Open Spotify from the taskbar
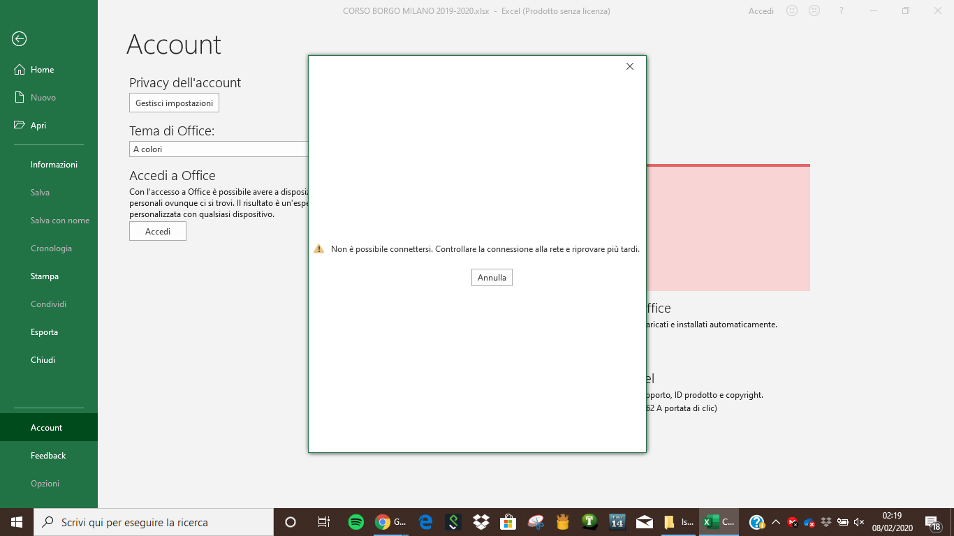Image resolution: width=954 pixels, height=536 pixels. tap(356, 522)
